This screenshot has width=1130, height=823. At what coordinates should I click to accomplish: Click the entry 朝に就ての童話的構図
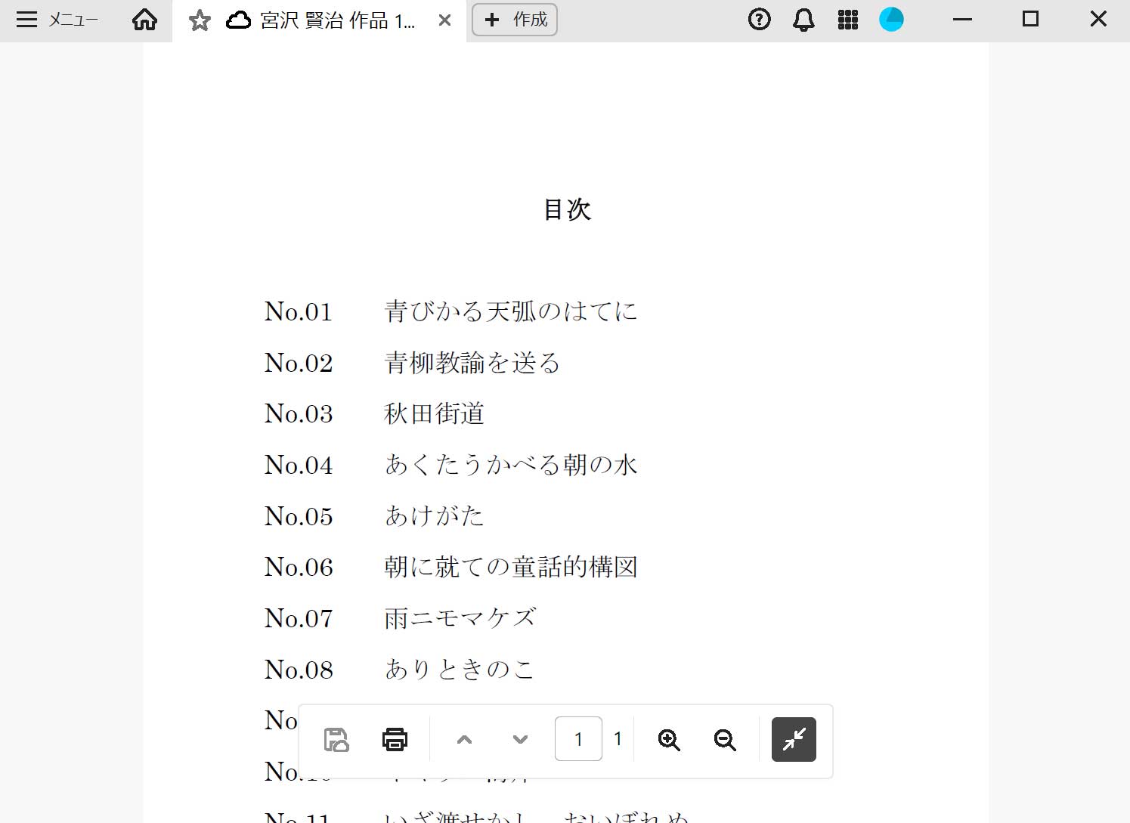(x=511, y=567)
